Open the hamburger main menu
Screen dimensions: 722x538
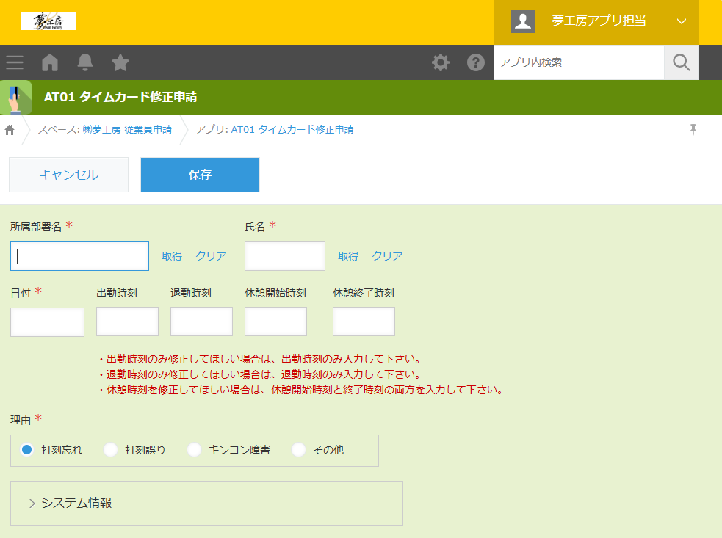click(15, 62)
